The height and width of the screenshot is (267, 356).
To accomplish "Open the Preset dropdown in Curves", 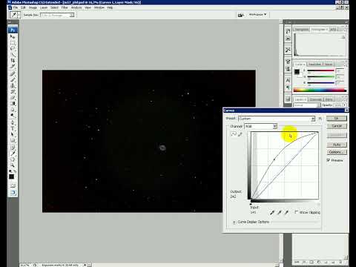I will (x=277, y=119).
